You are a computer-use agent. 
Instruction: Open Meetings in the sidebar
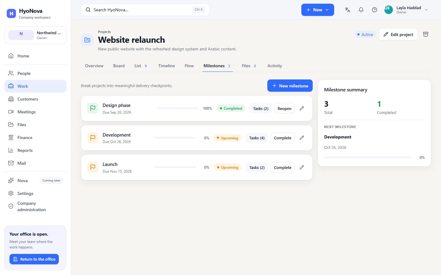(x=35, y=112)
